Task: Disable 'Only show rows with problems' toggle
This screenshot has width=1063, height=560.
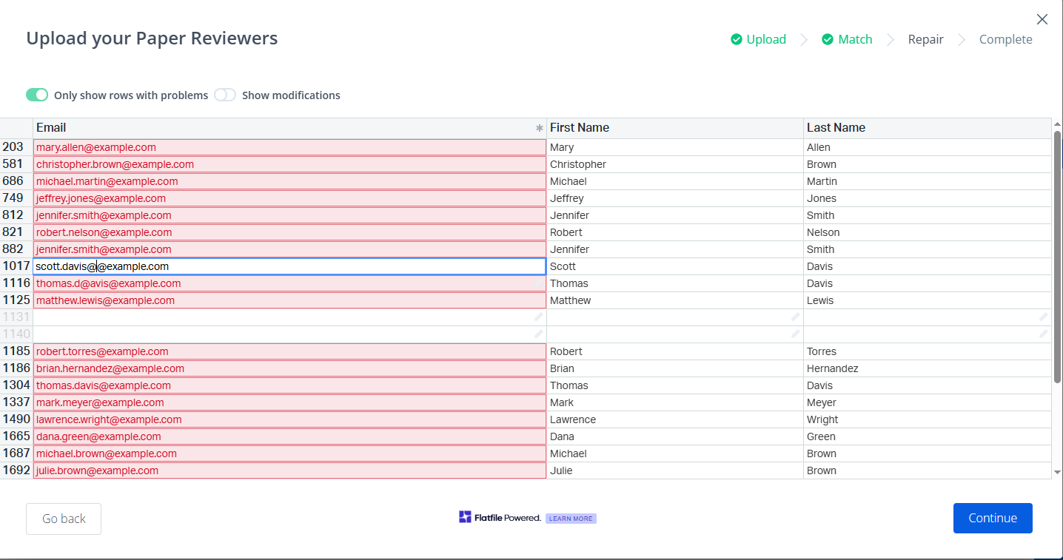Action: (x=37, y=95)
